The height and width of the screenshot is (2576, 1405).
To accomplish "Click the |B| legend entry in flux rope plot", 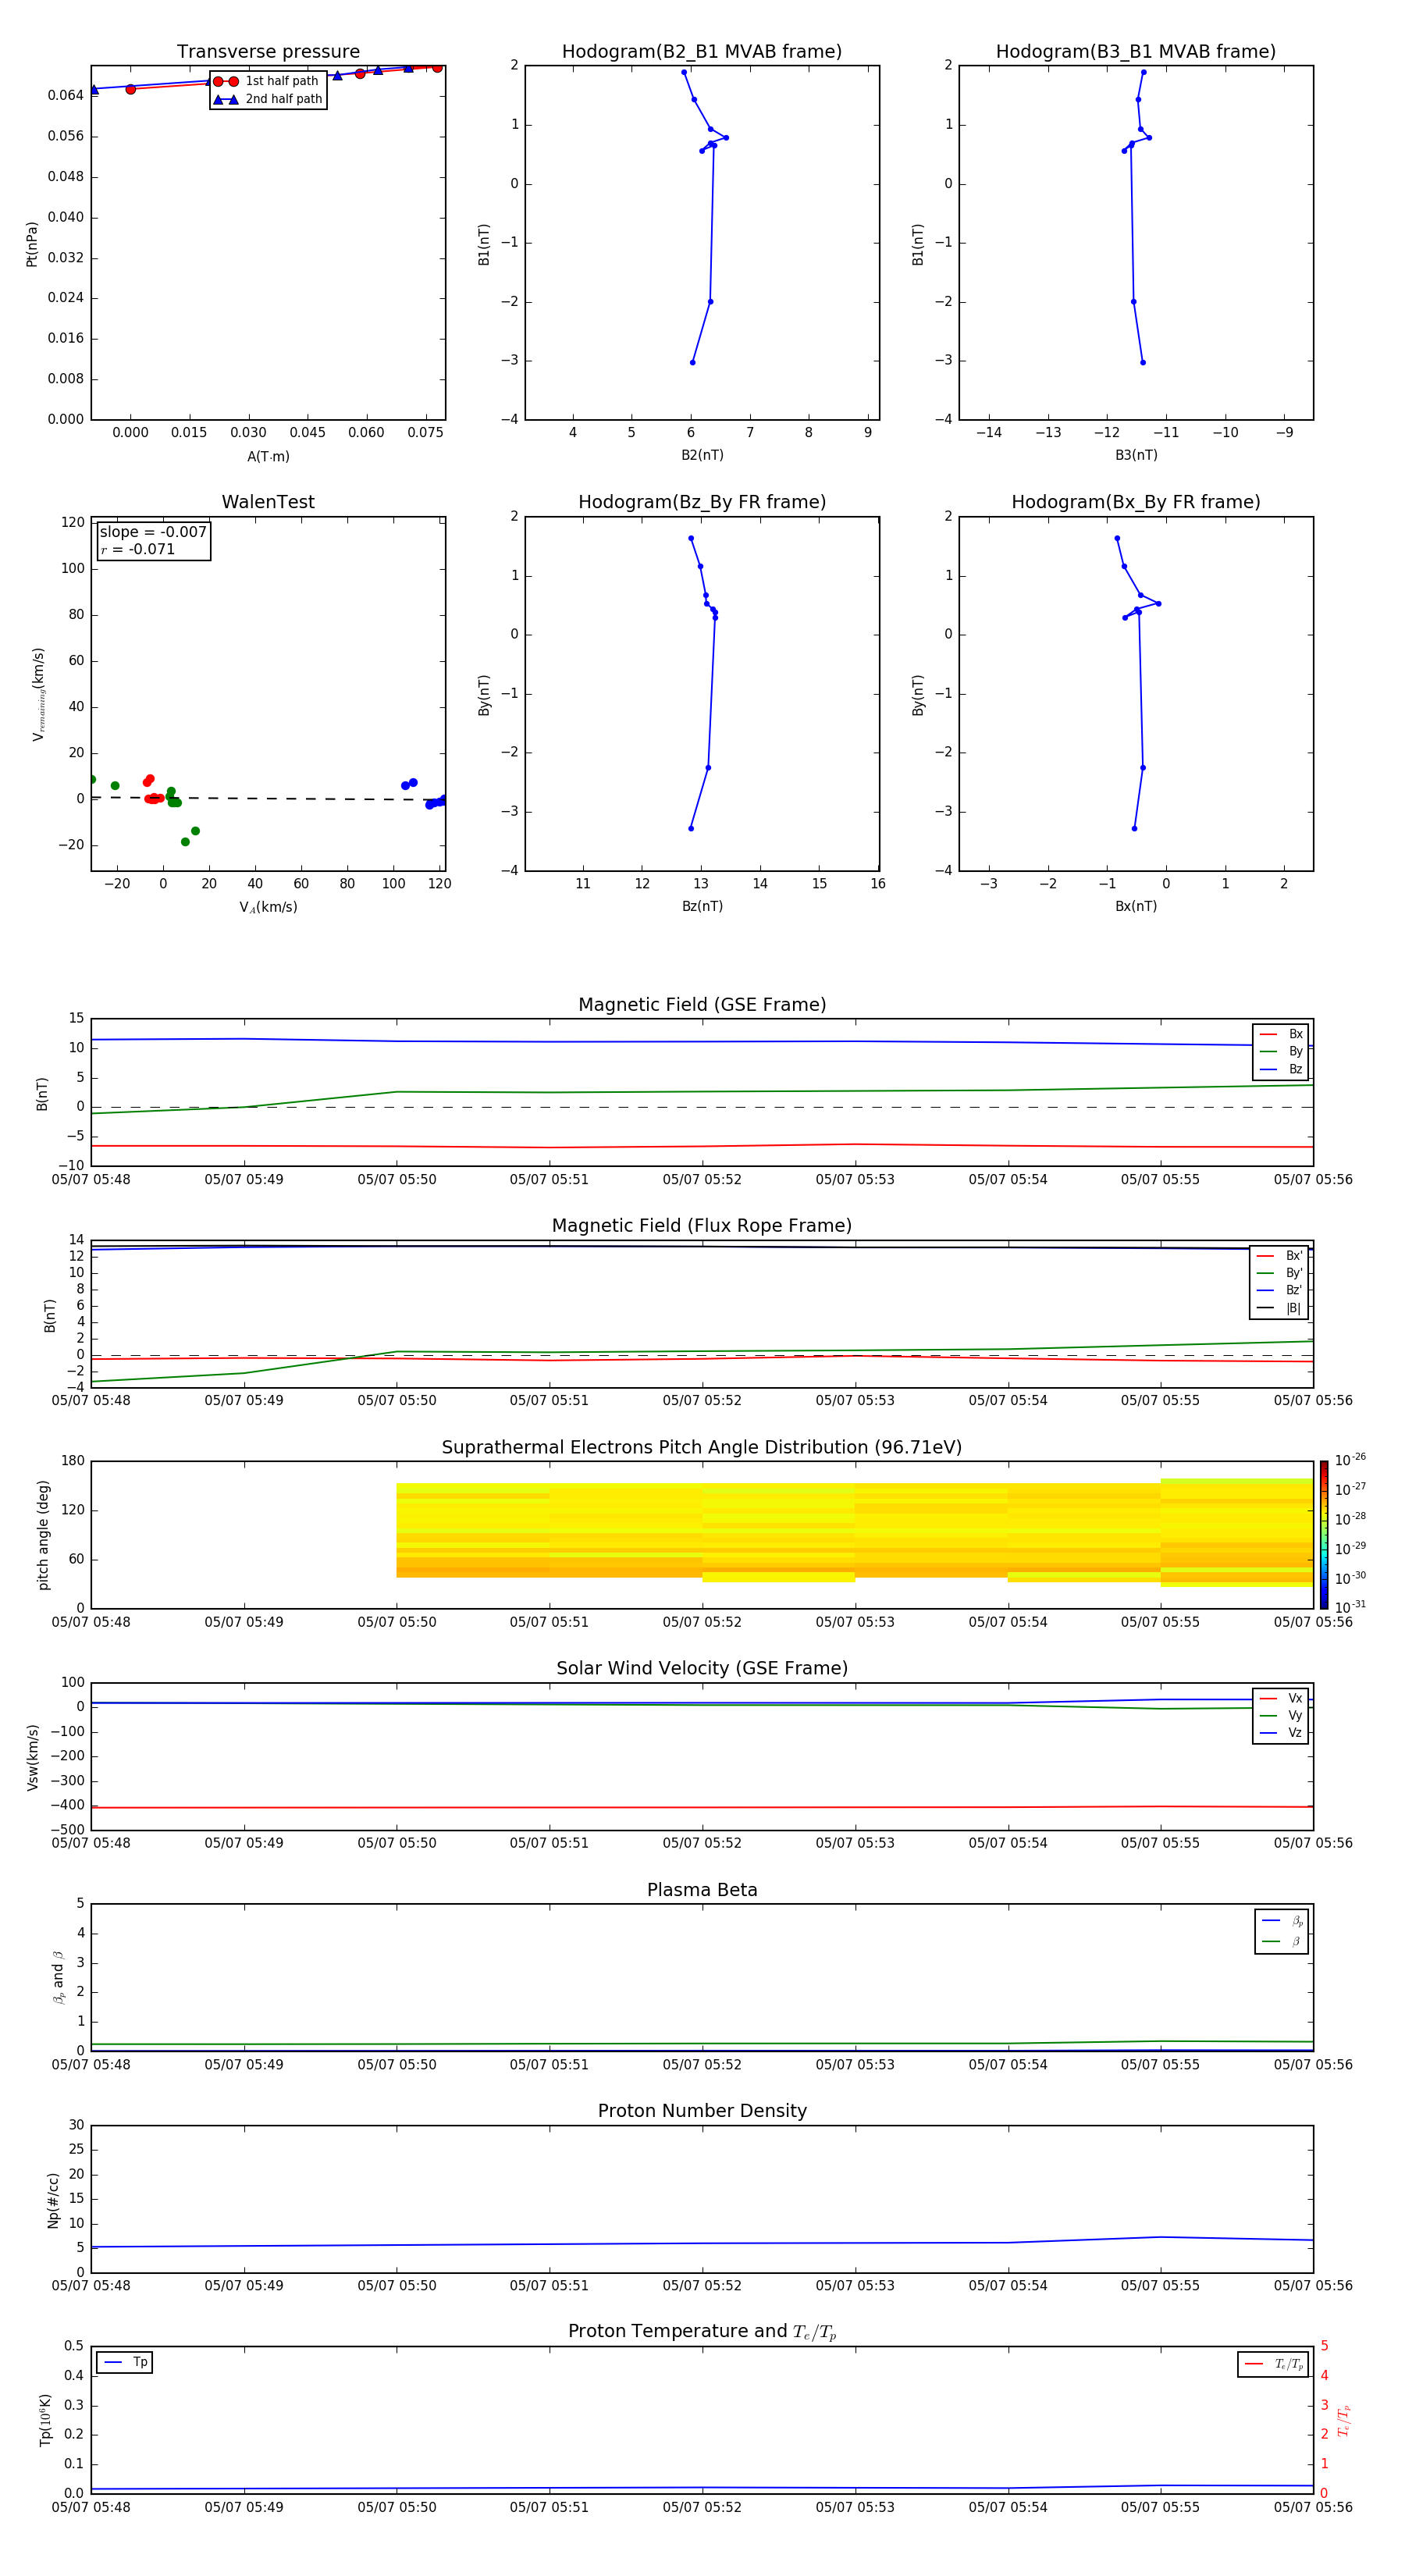I will tap(1280, 1308).
